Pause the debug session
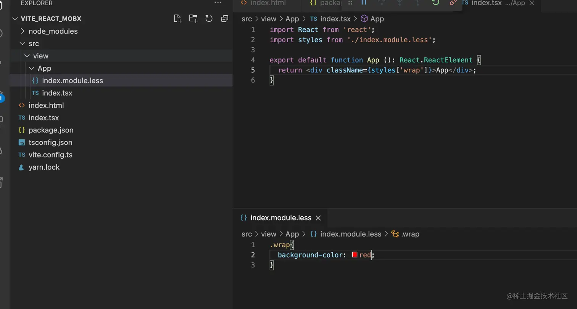This screenshot has width=577, height=309. (x=364, y=3)
